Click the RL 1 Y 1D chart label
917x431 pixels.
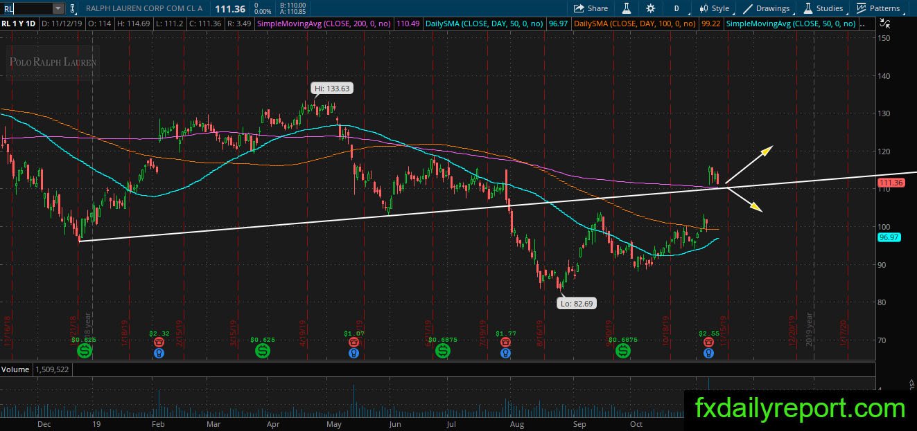point(19,23)
